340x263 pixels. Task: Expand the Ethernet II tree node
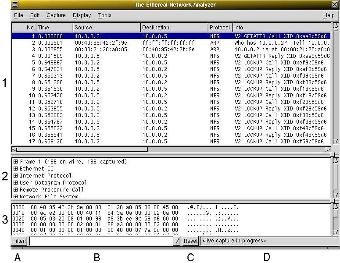[15, 169]
